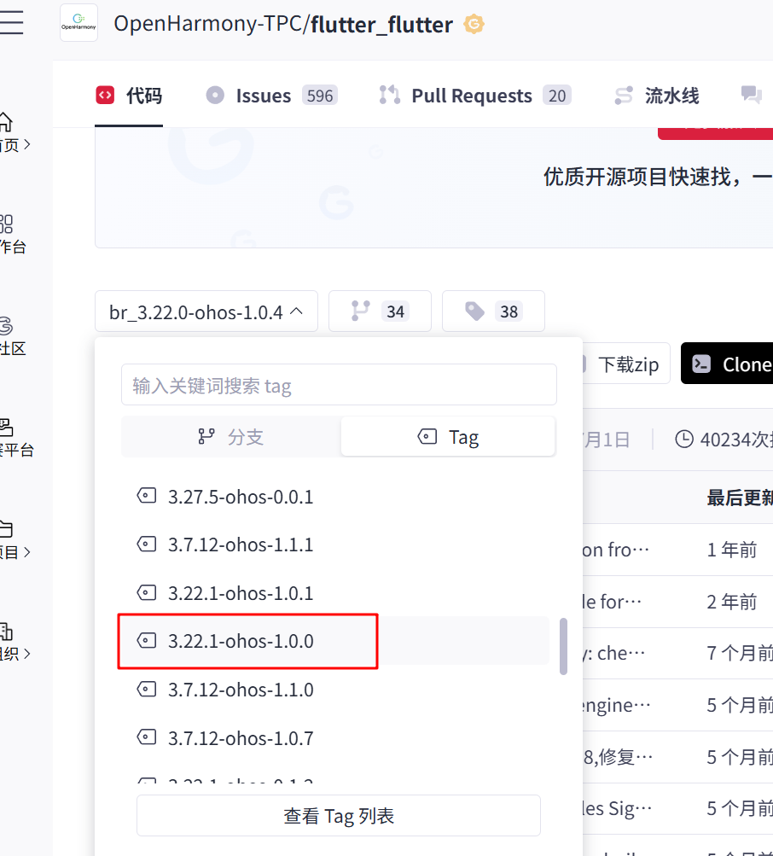
Task: Click the organization building icon in sidebar
Action: (6, 631)
